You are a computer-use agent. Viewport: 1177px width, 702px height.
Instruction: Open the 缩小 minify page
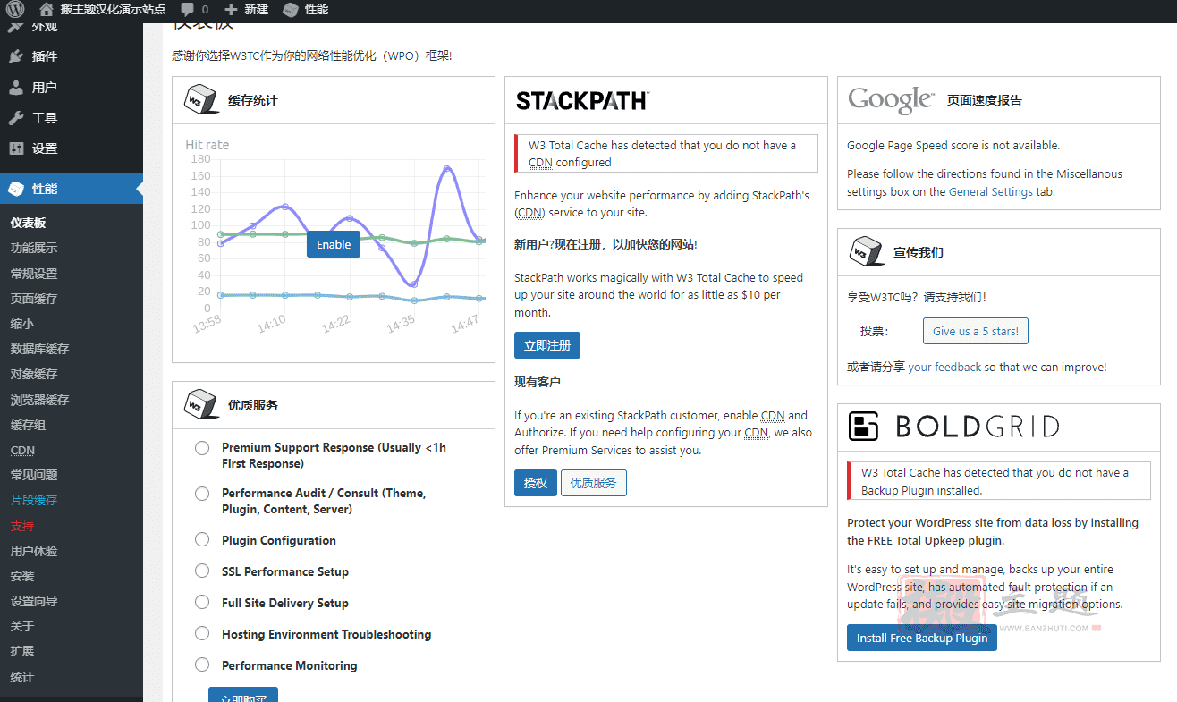click(x=22, y=324)
